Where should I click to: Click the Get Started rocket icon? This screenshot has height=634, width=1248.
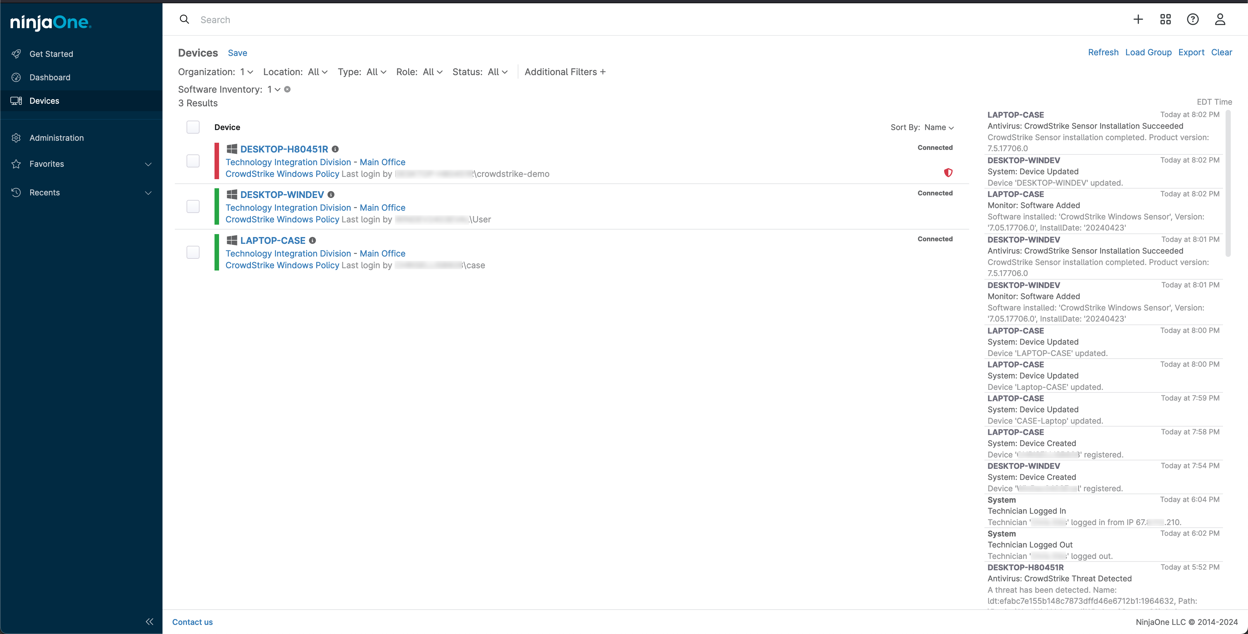click(16, 54)
